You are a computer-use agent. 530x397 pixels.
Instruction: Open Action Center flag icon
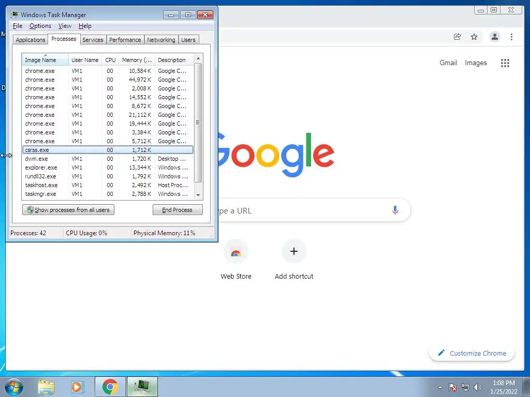tap(453, 387)
